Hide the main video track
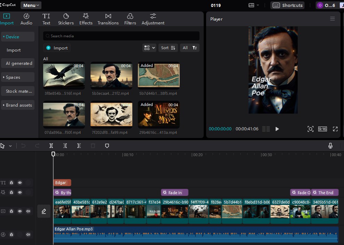The width and height of the screenshot is (344, 245). 20,211
